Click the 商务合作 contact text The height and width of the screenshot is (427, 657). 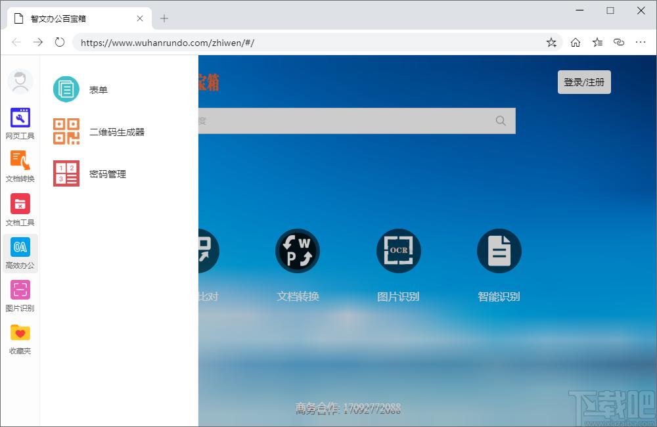348,408
